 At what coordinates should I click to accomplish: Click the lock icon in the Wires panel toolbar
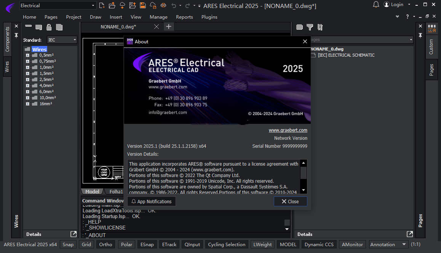[x=49, y=27]
